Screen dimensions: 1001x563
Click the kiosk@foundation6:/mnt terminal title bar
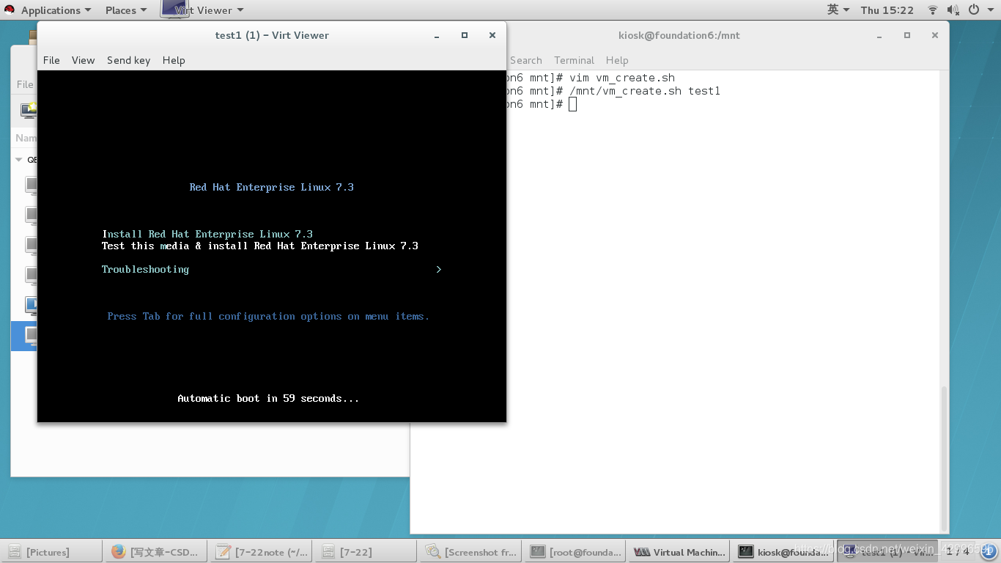pyautogui.click(x=679, y=35)
